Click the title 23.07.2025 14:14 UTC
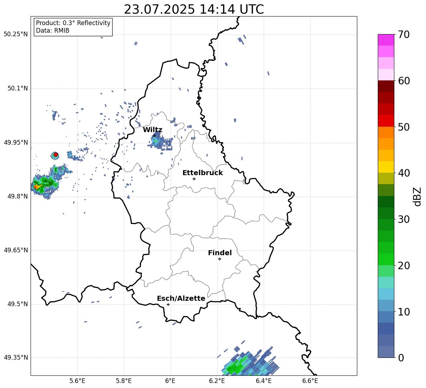This screenshot has height=388, width=426. (194, 9)
